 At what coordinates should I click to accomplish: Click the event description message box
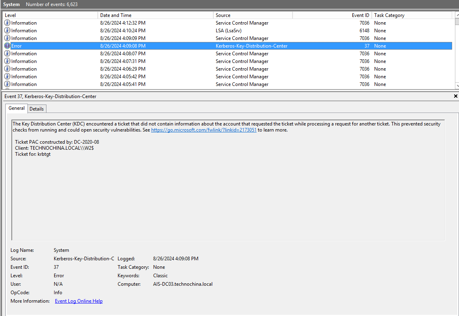click(228, 180)
